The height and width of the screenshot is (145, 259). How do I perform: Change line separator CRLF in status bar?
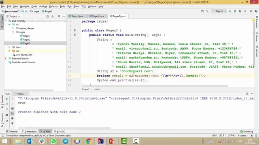click(222, 135)
